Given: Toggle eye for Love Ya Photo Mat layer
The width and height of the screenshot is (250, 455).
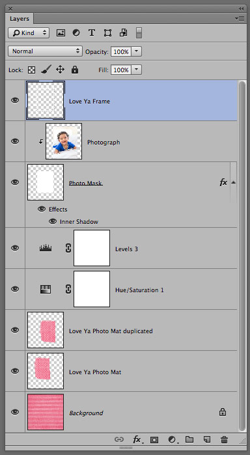Looking at the screenshot, I should coord(15,371).
